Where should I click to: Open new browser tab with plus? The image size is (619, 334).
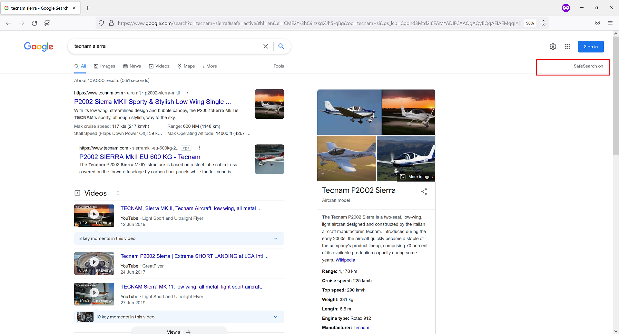coord(88,8)
